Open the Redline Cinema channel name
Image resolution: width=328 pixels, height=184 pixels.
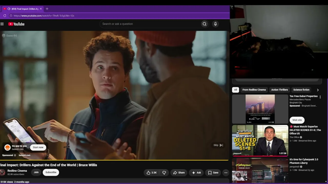pos(17,171)
